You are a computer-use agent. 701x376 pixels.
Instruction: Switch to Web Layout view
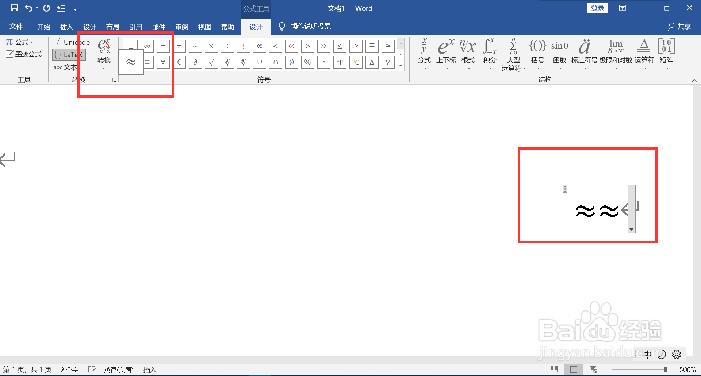(594, 369)
